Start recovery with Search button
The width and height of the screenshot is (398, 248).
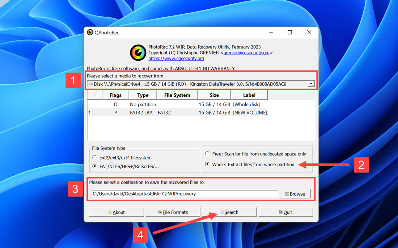[x=229, y=212]
